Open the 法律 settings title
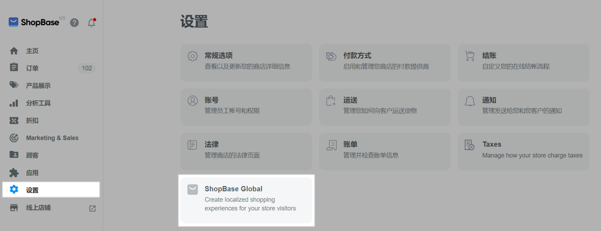 [211, 144]
